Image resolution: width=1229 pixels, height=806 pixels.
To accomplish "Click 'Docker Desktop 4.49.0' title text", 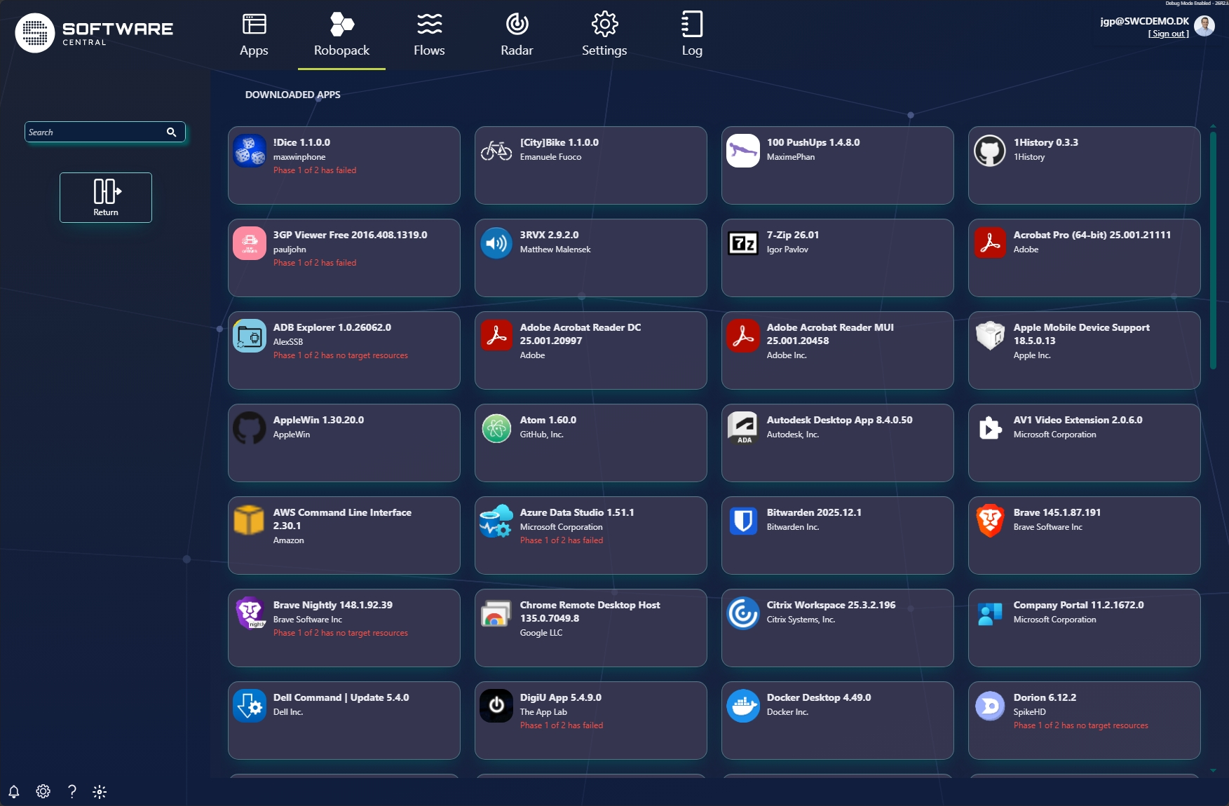I will [x=819, y=697].
